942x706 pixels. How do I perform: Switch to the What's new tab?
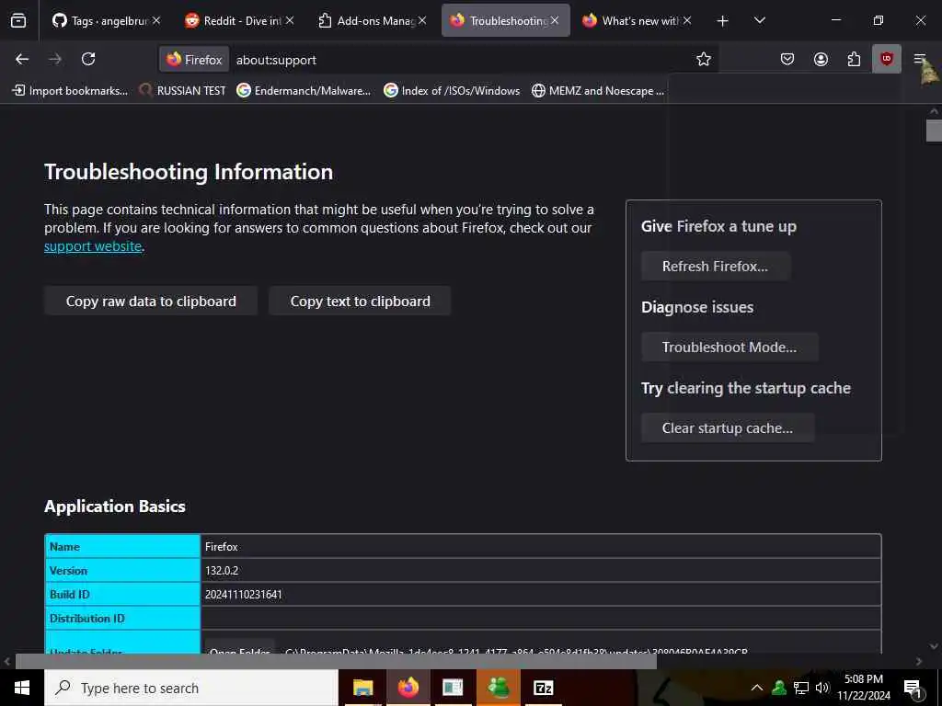(x=638, y=20)
